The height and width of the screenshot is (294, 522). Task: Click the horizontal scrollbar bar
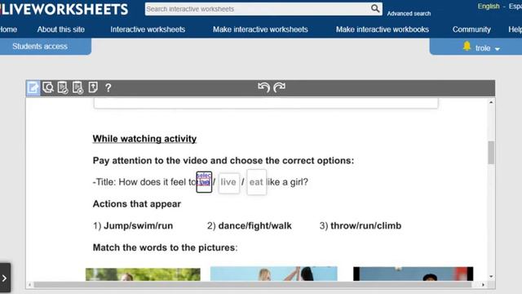(253, 285)
